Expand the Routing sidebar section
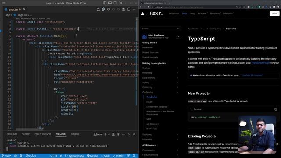The image size is (281, 158). [160, 68]
